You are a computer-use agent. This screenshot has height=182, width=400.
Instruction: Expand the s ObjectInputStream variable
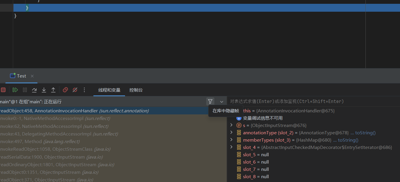click(231, 125)
